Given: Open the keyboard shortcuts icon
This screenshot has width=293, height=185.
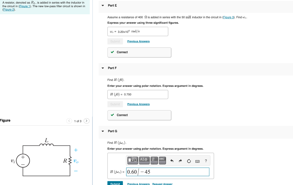Looking at the screenshot, I should point(197,161).
